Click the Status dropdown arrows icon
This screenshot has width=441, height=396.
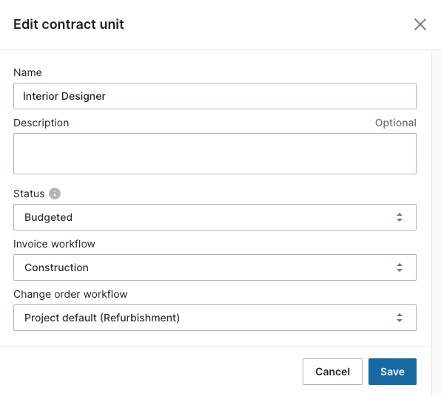400,217
